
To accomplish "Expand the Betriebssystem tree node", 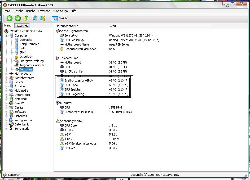I will (x=6, y=78).
